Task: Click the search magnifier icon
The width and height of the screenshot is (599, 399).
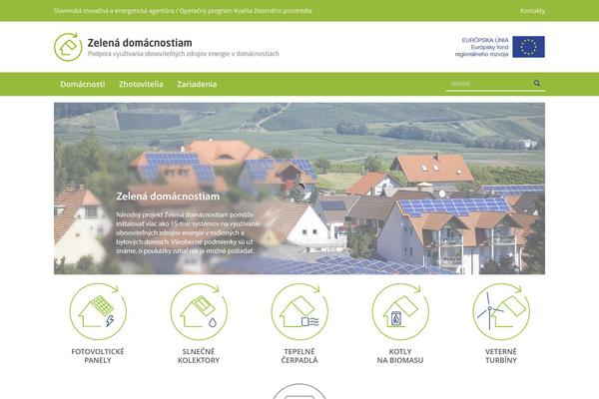Action: pyautogui.click(x=537, y=83)
